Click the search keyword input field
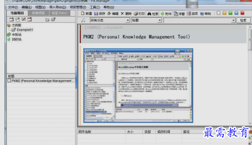Viewport: 252px width, 145px height. tap(197, 21)
